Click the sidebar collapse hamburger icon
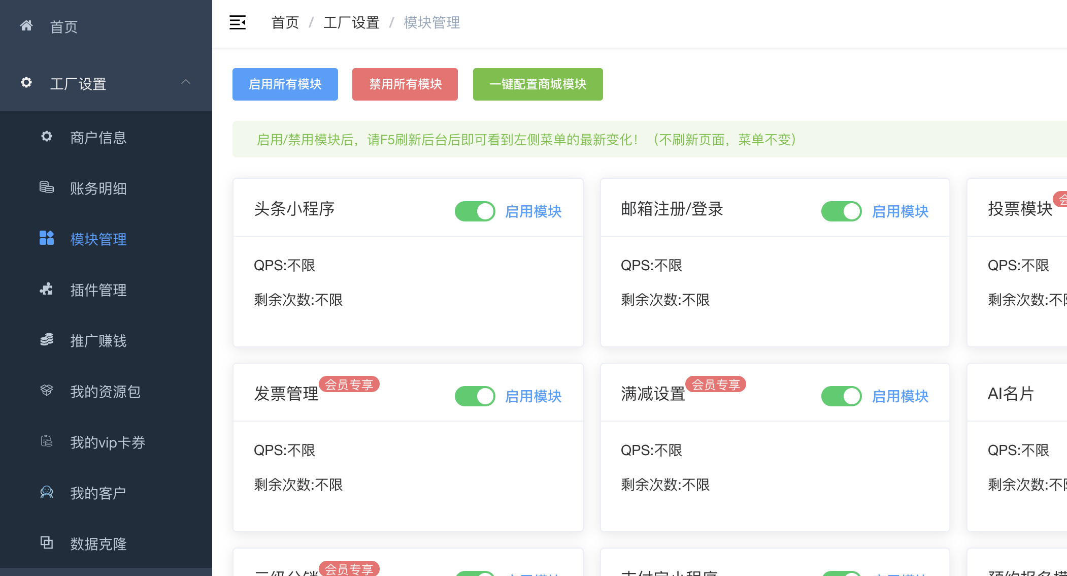Image resolution: width=1067 pixels, height=576 pixels. click(x=238, y=22)
